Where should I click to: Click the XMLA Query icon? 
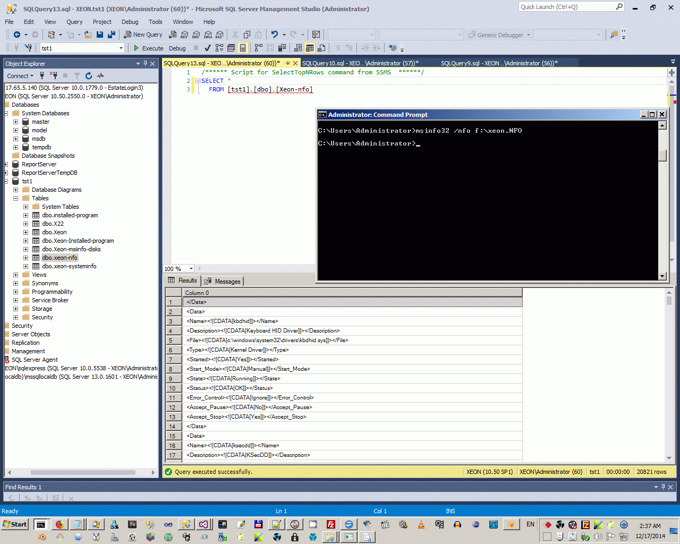[208, 35]
